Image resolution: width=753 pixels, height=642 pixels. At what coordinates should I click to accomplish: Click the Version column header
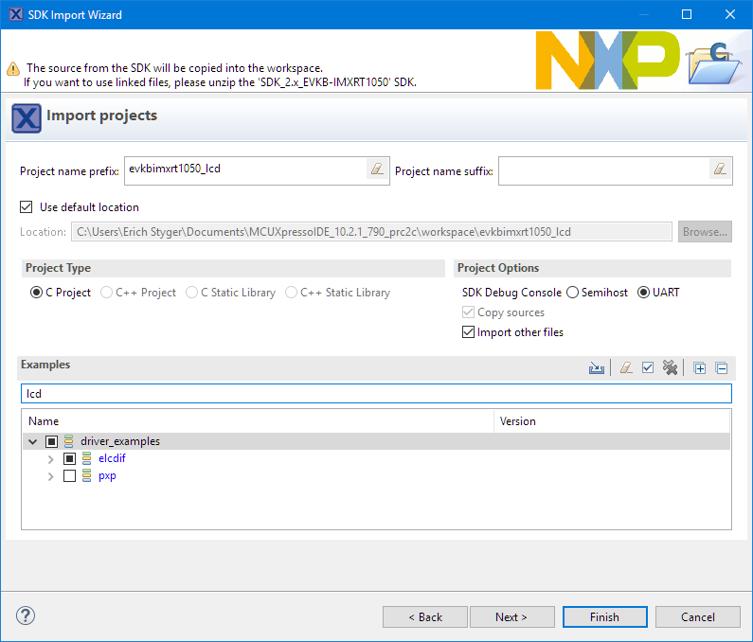point(517,421)
